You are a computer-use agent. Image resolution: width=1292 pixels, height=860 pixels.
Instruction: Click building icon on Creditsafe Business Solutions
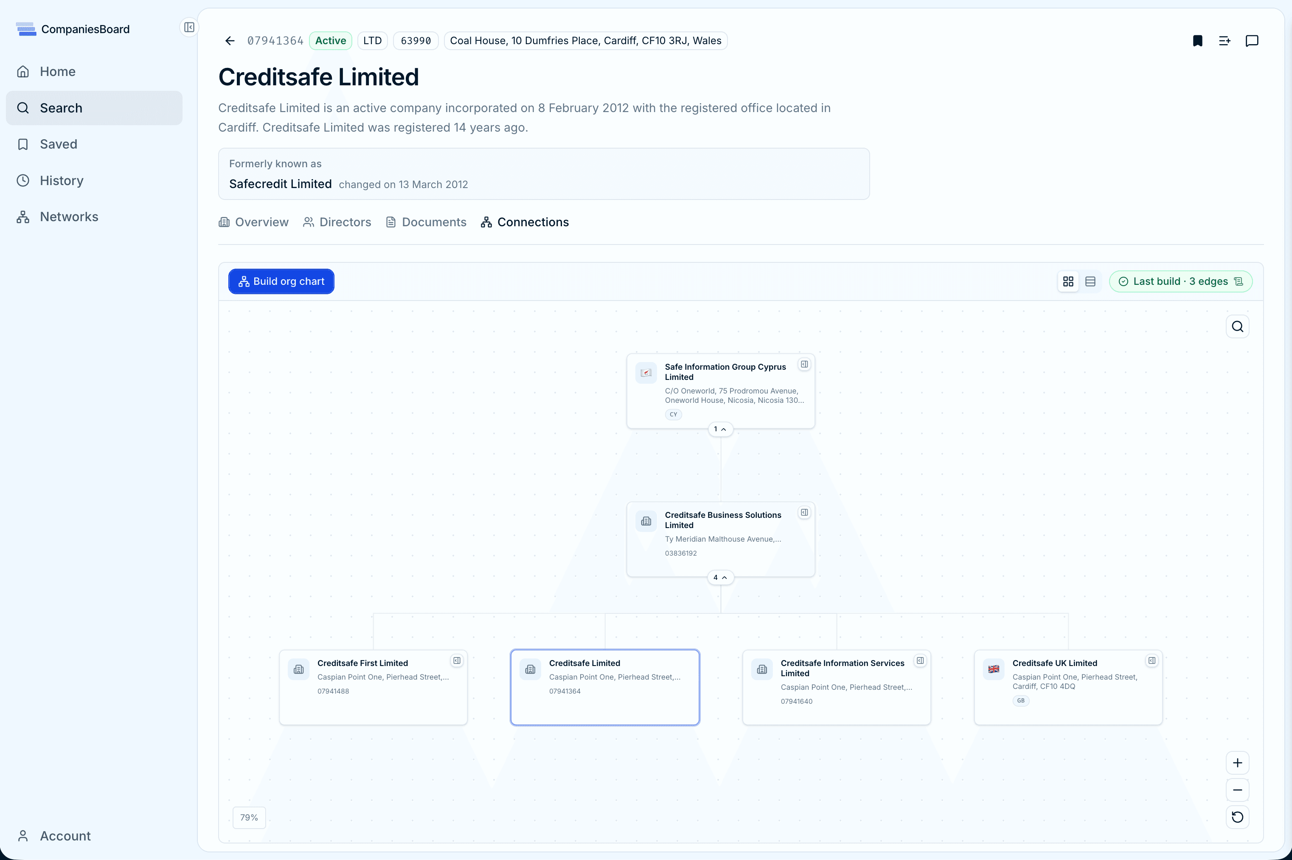(646, 521)
